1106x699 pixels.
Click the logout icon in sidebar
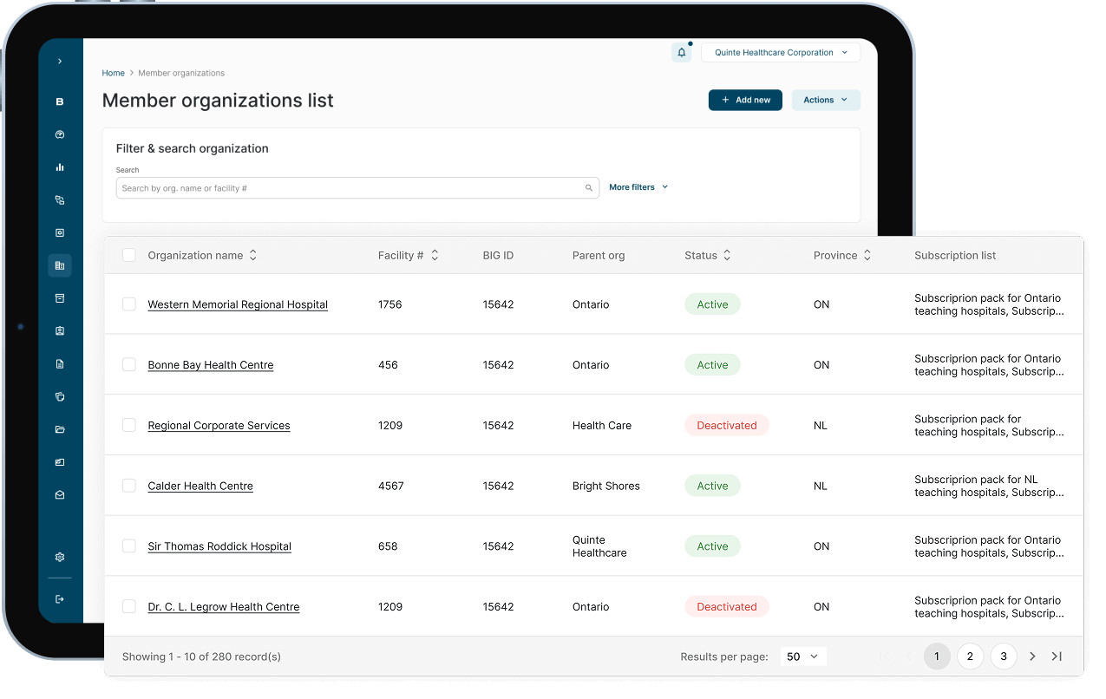pyautogui.click(x=60, y=599)
